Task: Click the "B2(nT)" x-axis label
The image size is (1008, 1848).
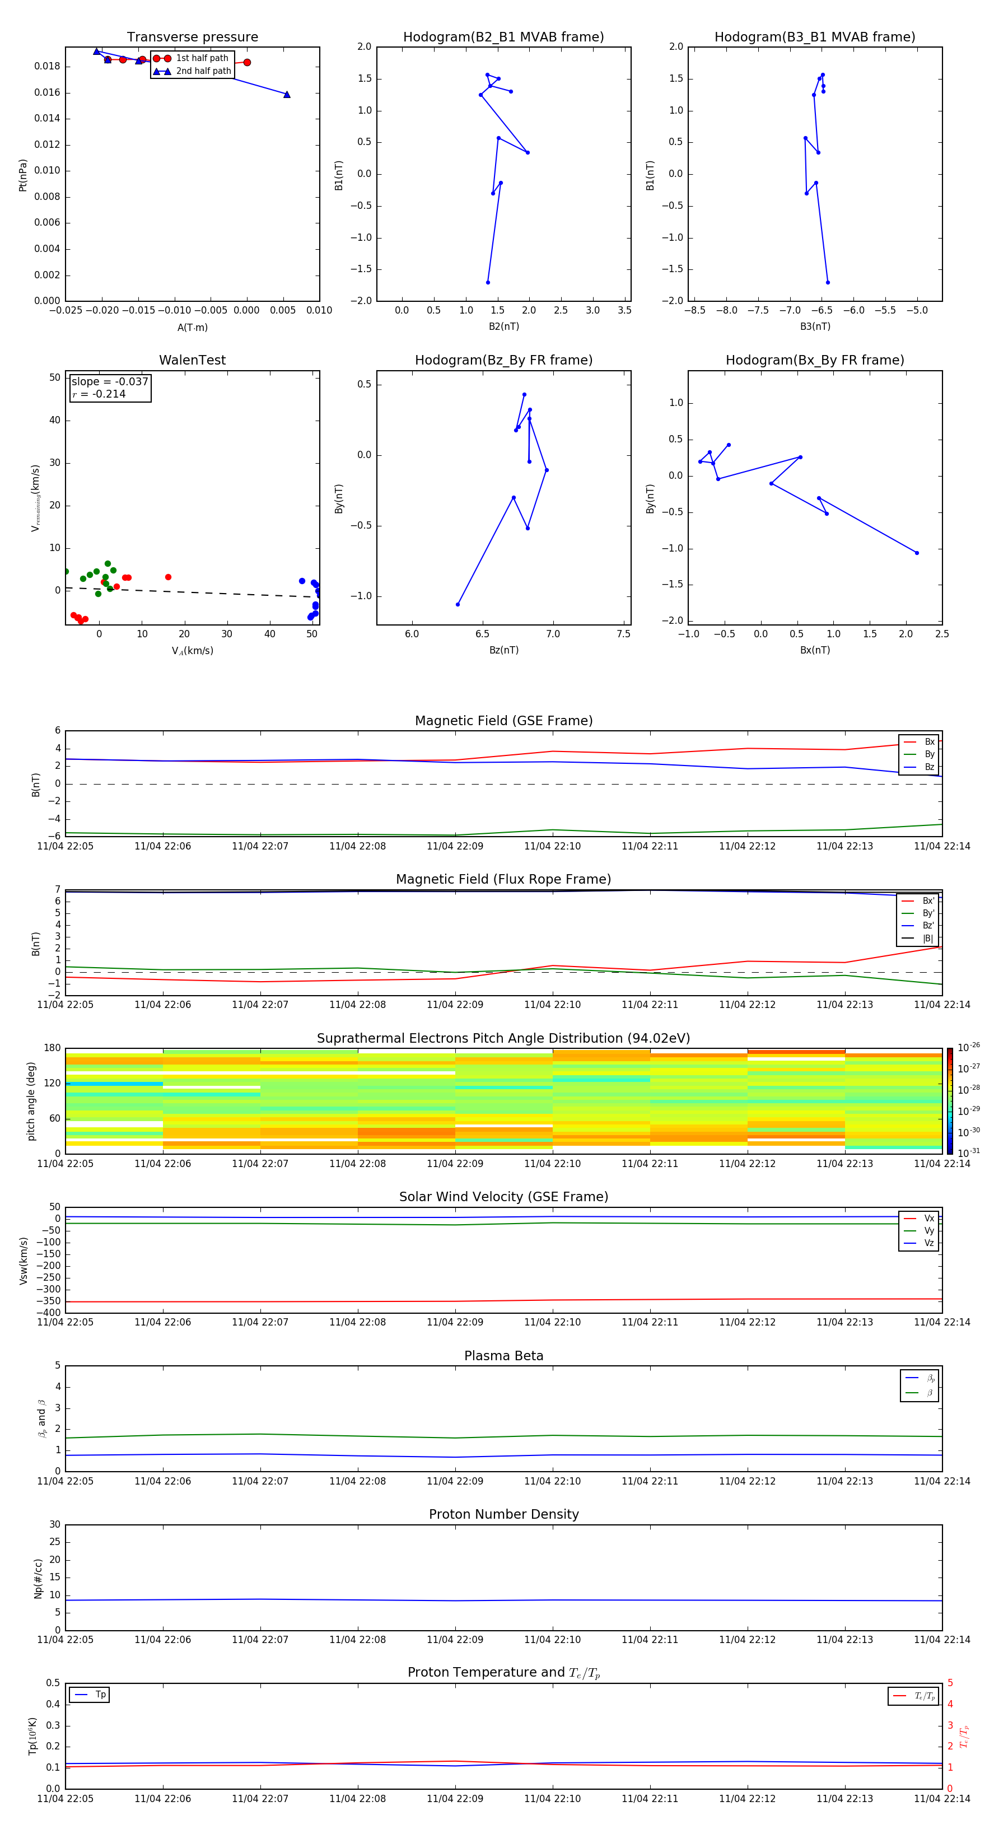Action: [x=503, y=326]
